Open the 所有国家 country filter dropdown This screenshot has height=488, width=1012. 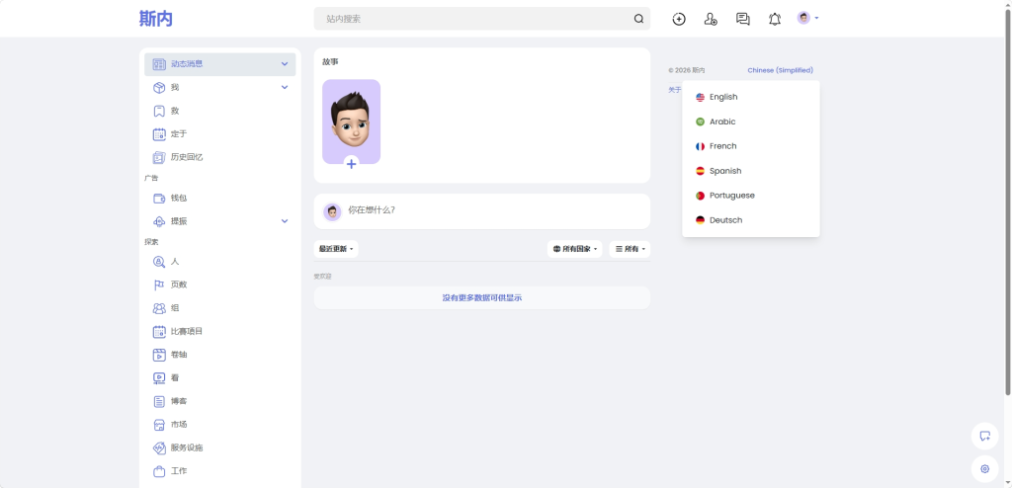click(x=574, y=249)
